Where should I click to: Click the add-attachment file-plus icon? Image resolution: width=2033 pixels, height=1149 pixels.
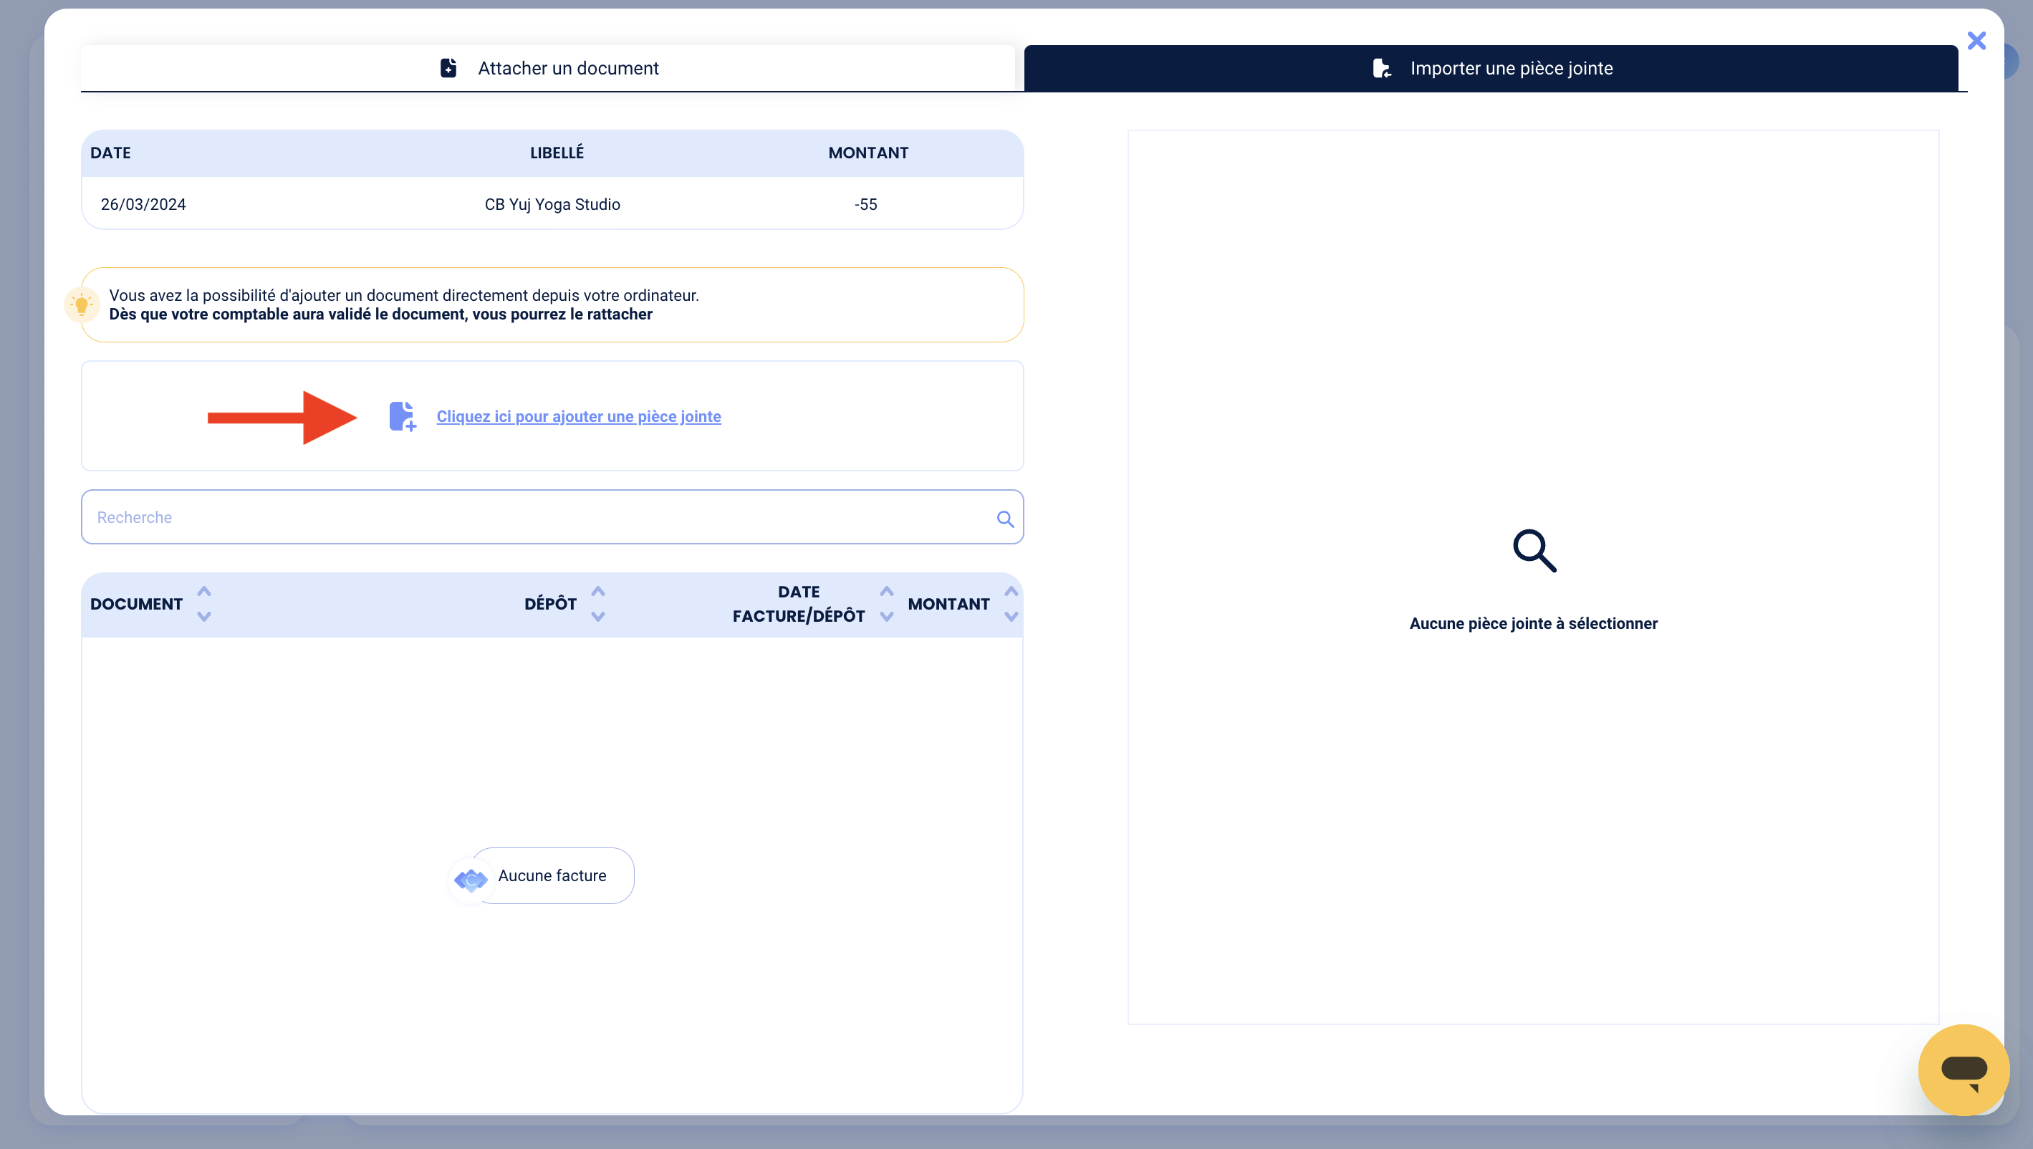tap(403, 416)
